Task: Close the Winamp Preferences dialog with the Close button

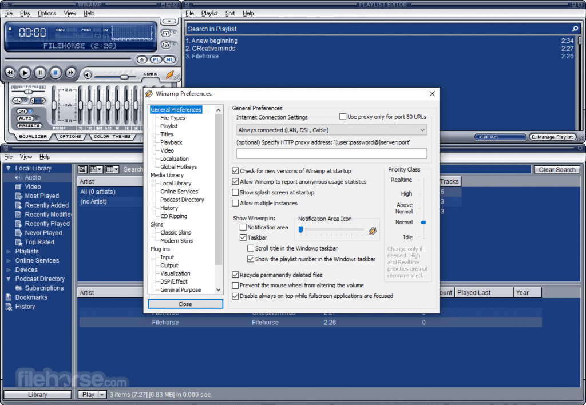Action: pyautogui.click(x=185, y=304)
